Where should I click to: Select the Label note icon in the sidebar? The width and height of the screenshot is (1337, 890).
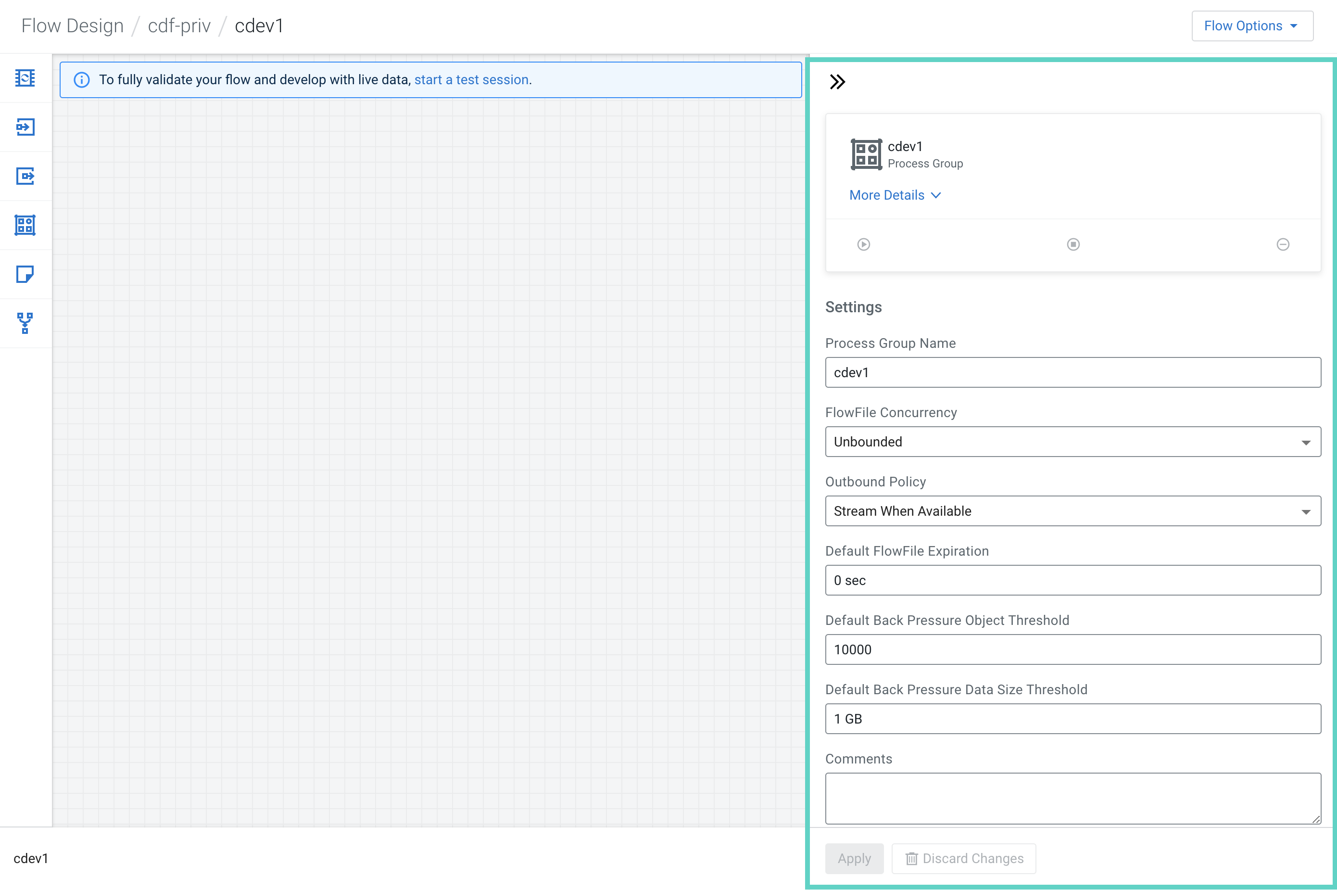click(25, 275)
